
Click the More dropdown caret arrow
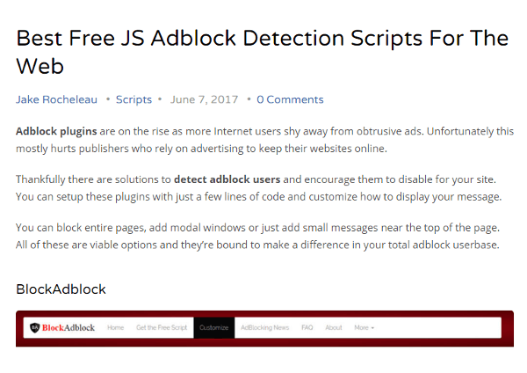pos(372,328)
